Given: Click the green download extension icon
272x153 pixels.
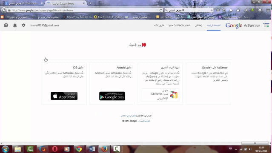Looking at the screenshot, I should (252, 10).
